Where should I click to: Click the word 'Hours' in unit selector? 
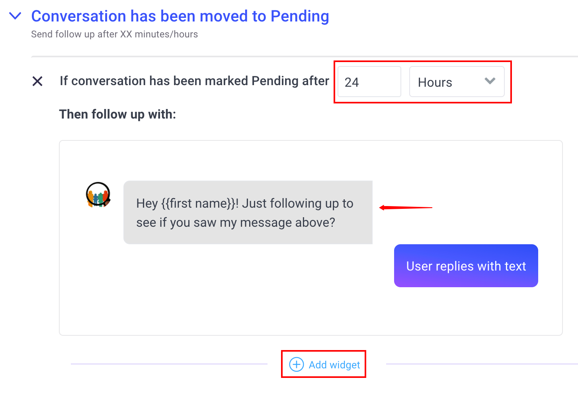click(435, 82)
